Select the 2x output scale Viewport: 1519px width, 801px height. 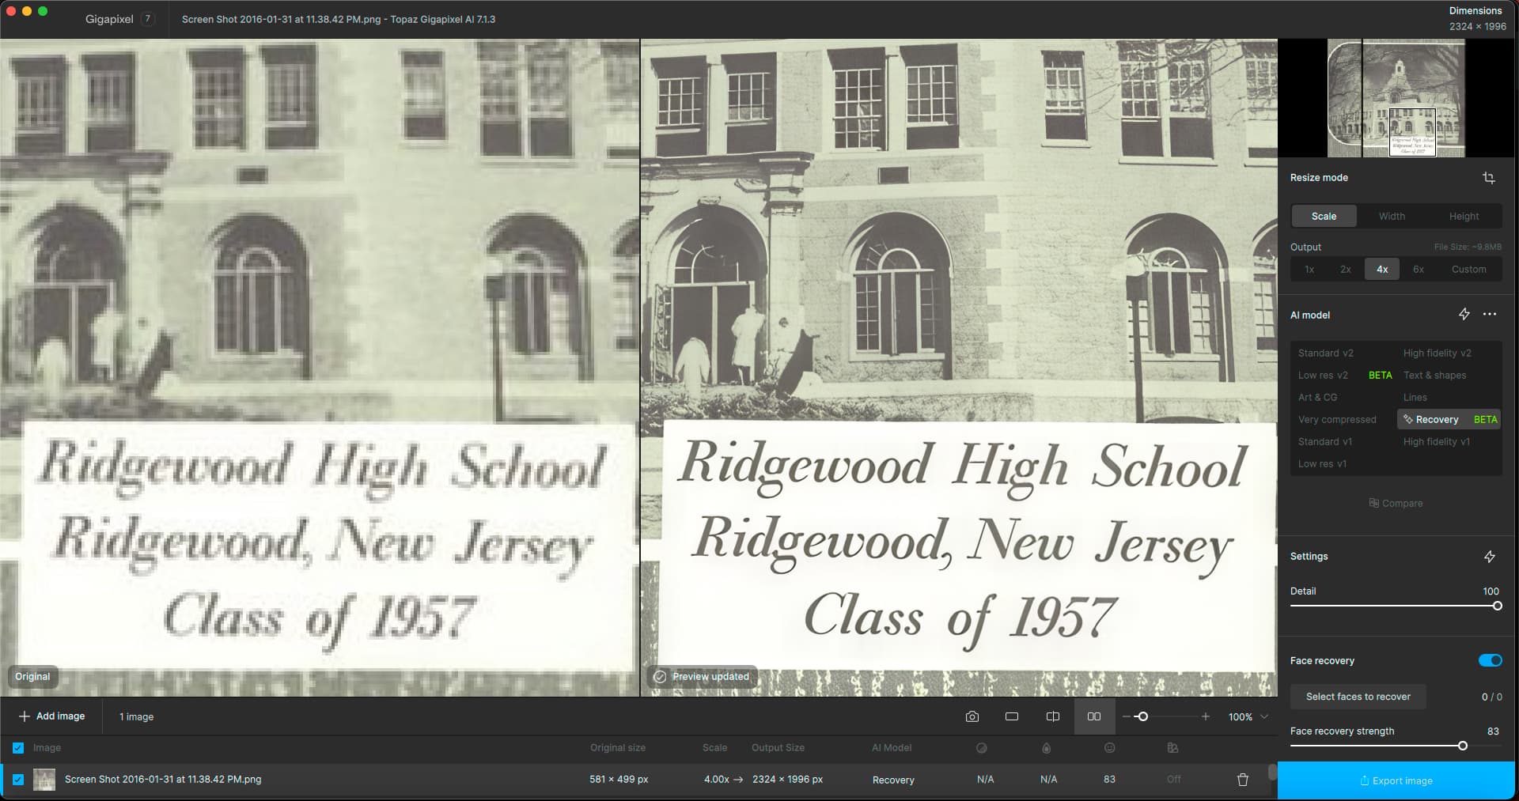1345,270
